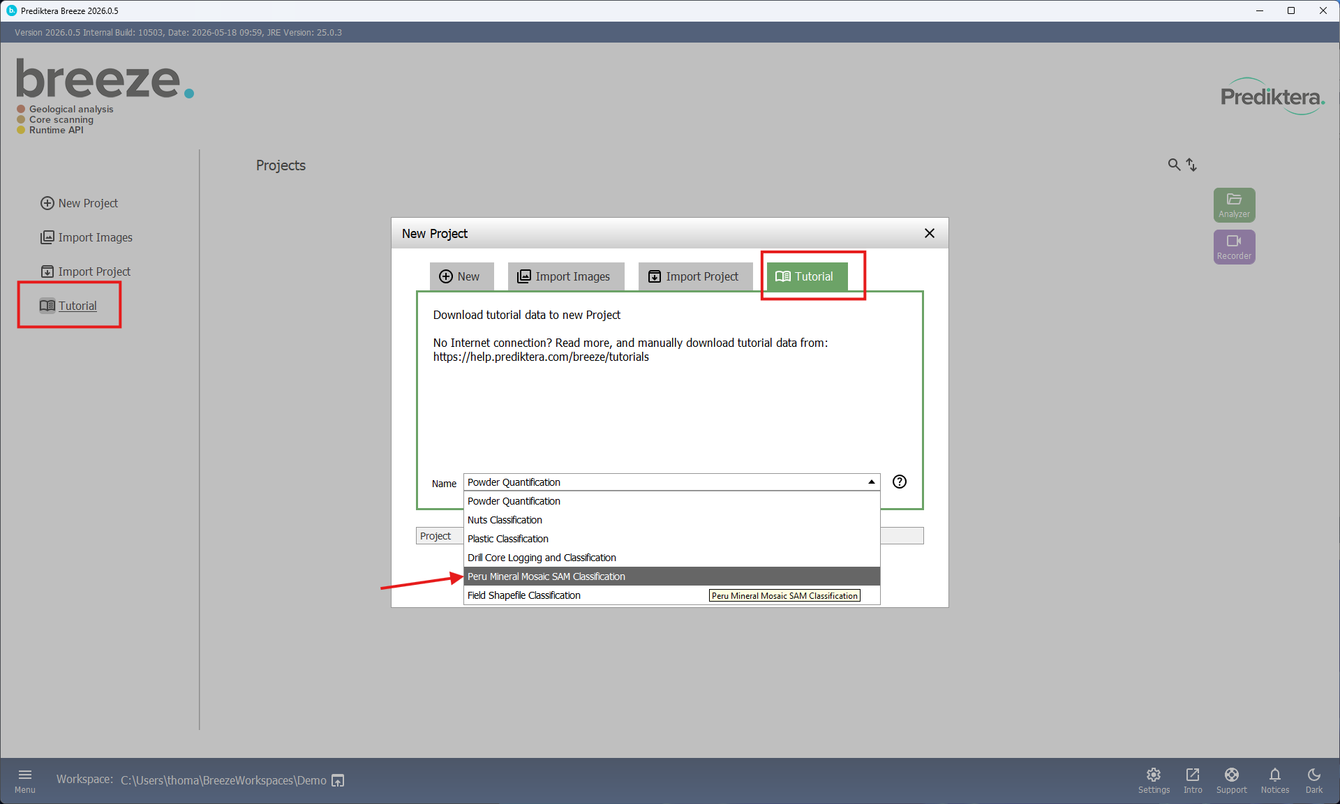The image size is (1340, 804).
Task: Click the help question mark icon
Action: tap(900, 482)
